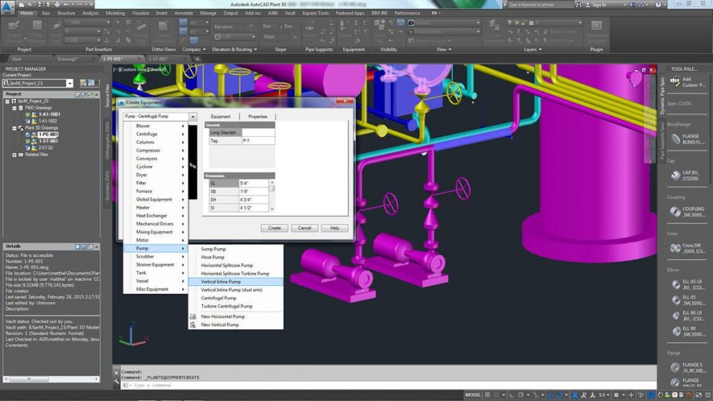Click the New Horizontal Pump icon
713x401 pixels.
point(193,317)
